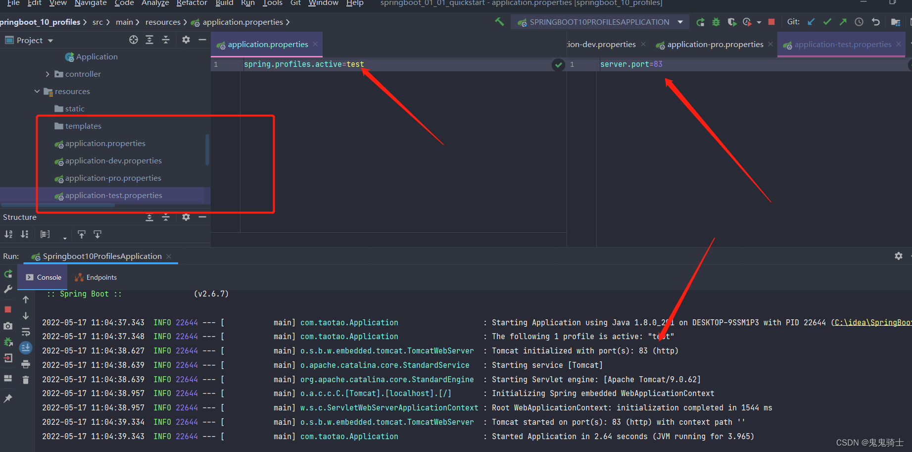
Task: Print console output with printer icon
Action: 26,364
